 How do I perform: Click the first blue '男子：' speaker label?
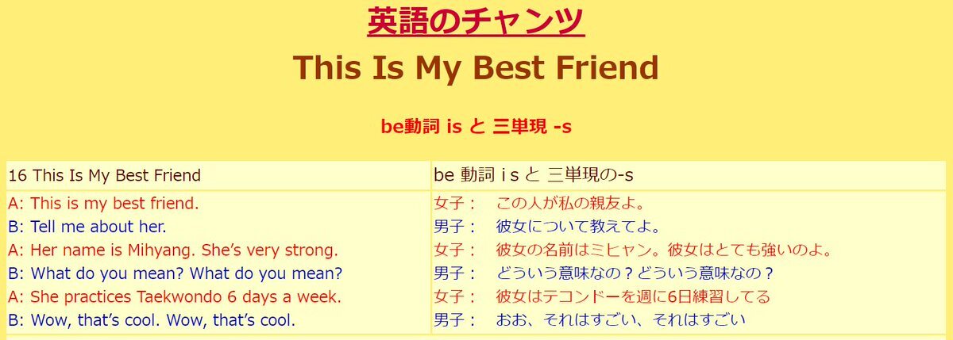pyautogui.click(x=456, y=227)
